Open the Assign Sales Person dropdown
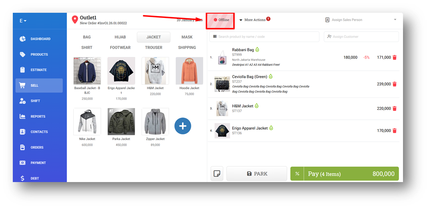Image resolution: width=429 pixels, height=208 pixels. pyautogui.click(x=361, y=20)
